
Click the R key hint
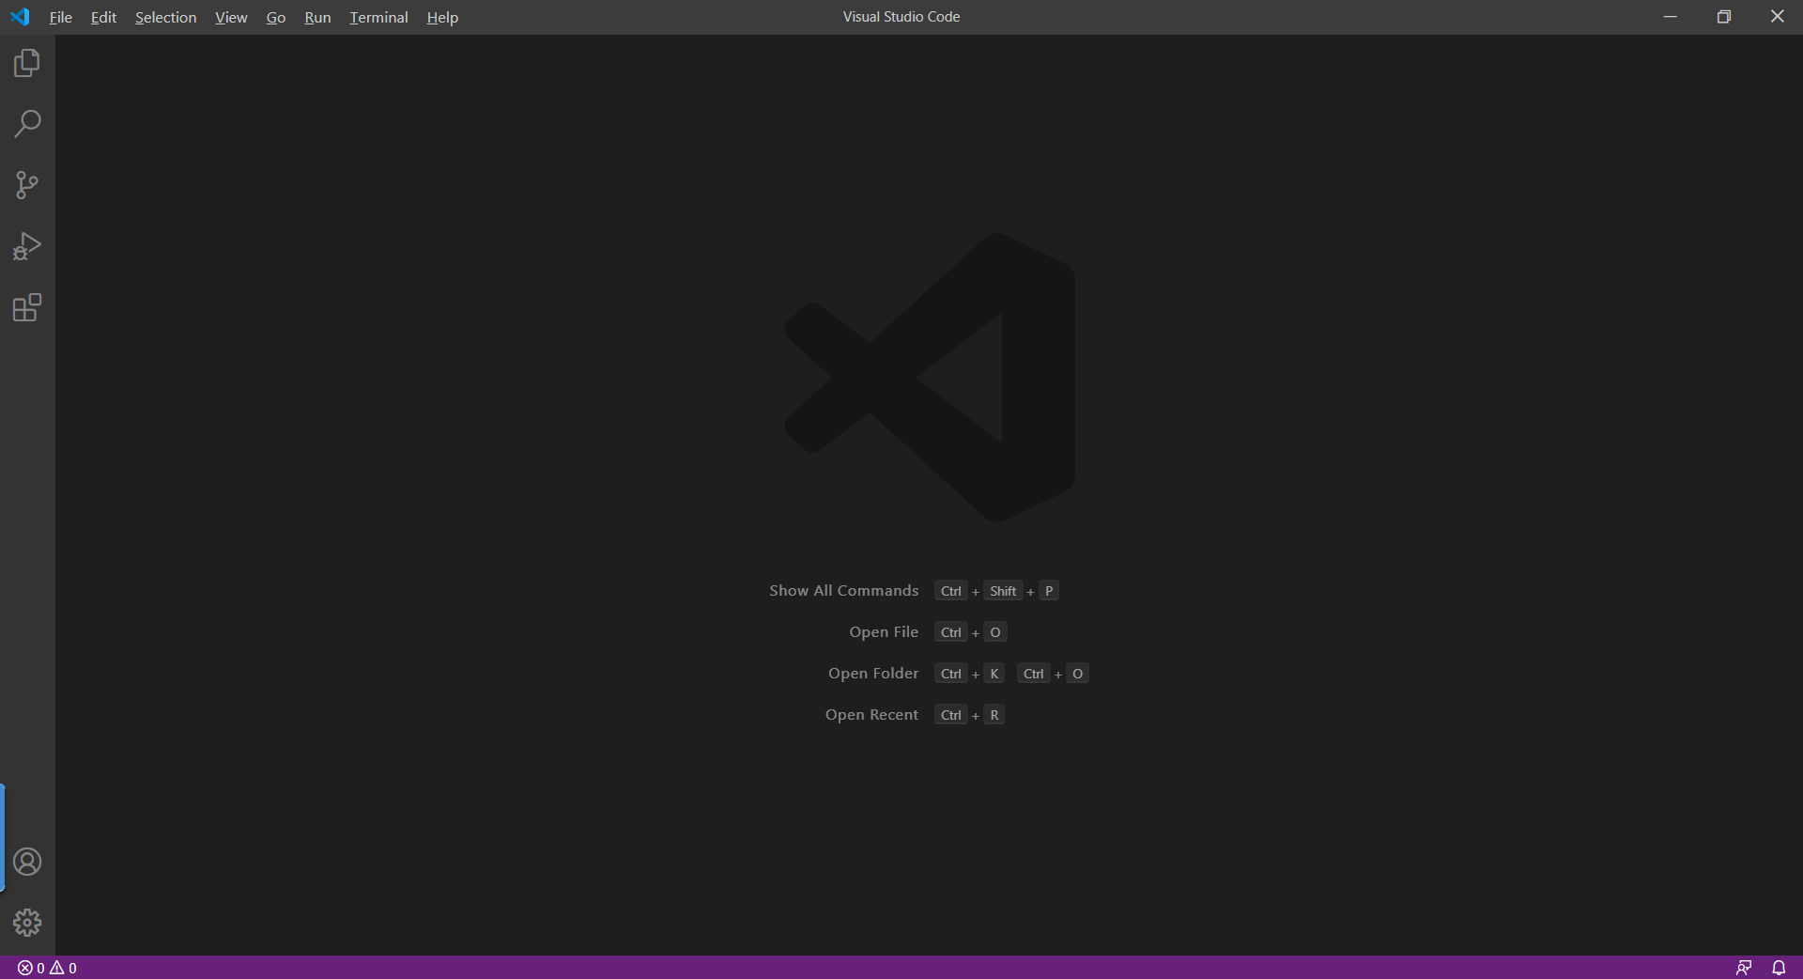coord(994,715)
